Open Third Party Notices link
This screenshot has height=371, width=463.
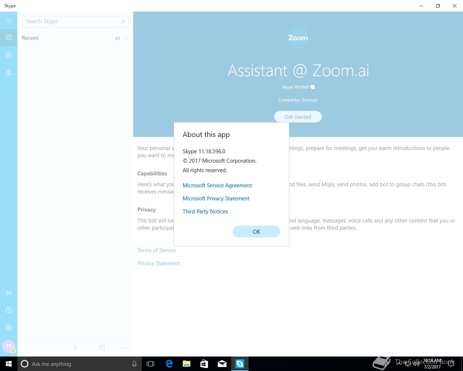pyautogui.click(x=205, y=211)
